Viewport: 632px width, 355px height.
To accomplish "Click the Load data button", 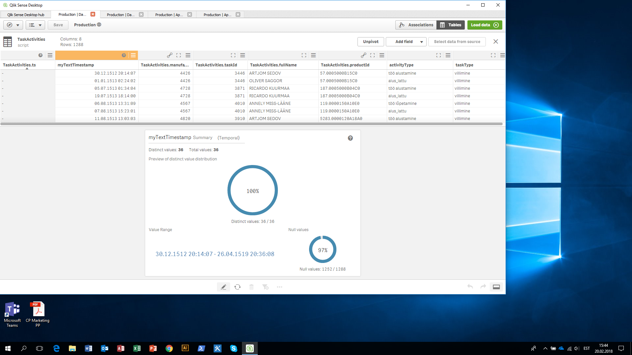I will 485,25.
